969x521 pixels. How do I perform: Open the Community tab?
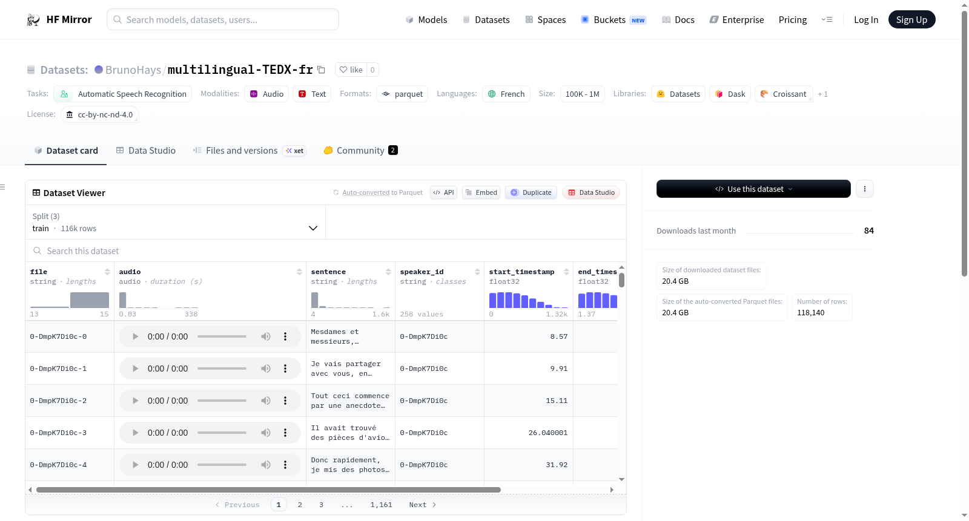pyautogui.click(x=361, y=151)
